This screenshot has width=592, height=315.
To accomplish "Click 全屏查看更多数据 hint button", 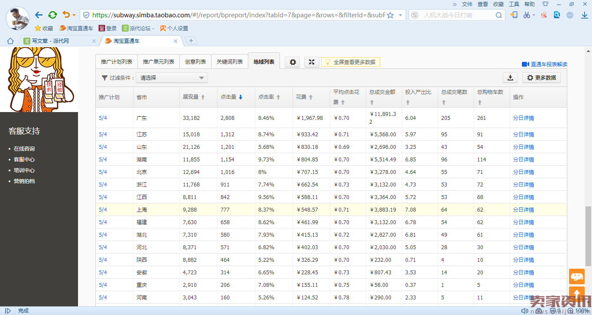I will click(x=351, y=62).
